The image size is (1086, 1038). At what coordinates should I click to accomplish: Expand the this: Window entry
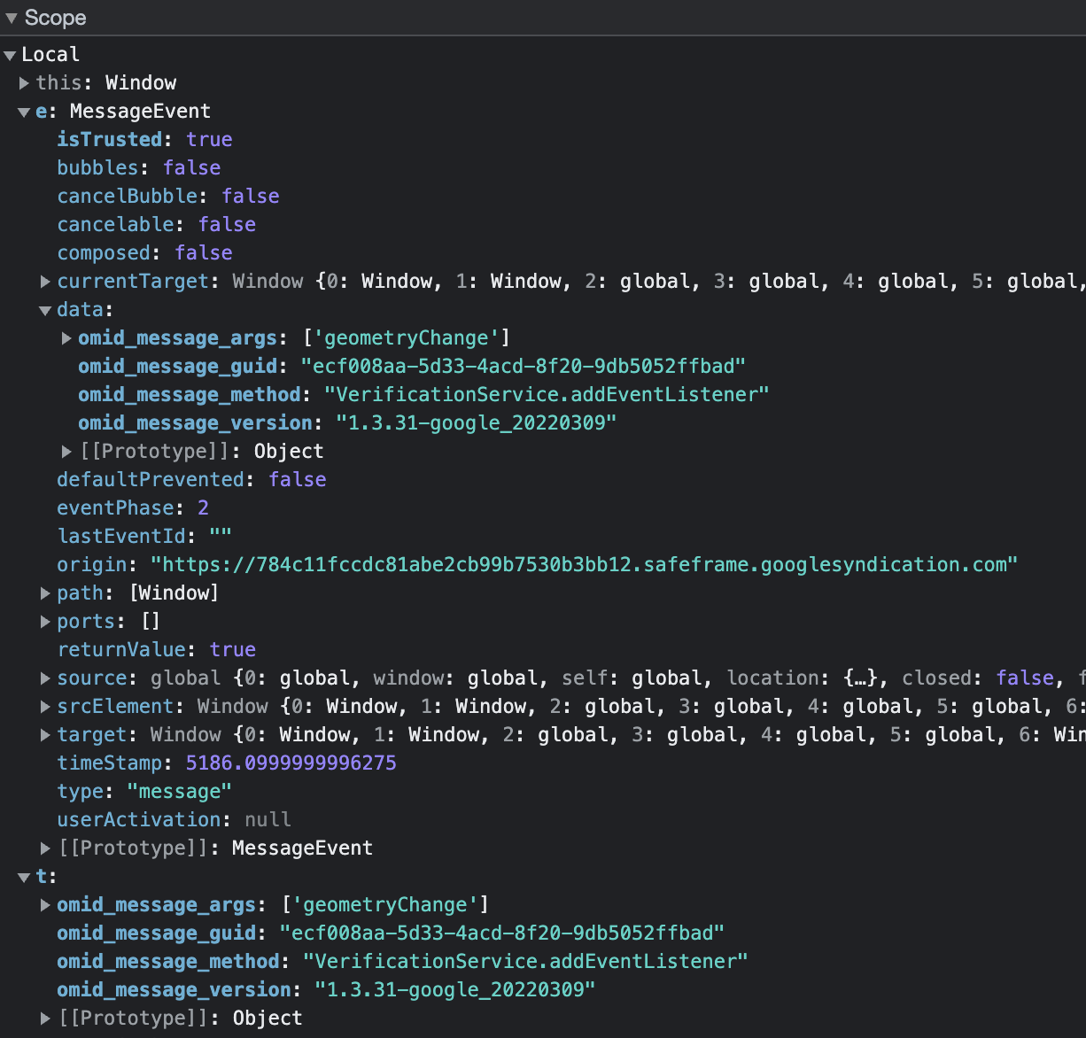click(x=24, y=82)
